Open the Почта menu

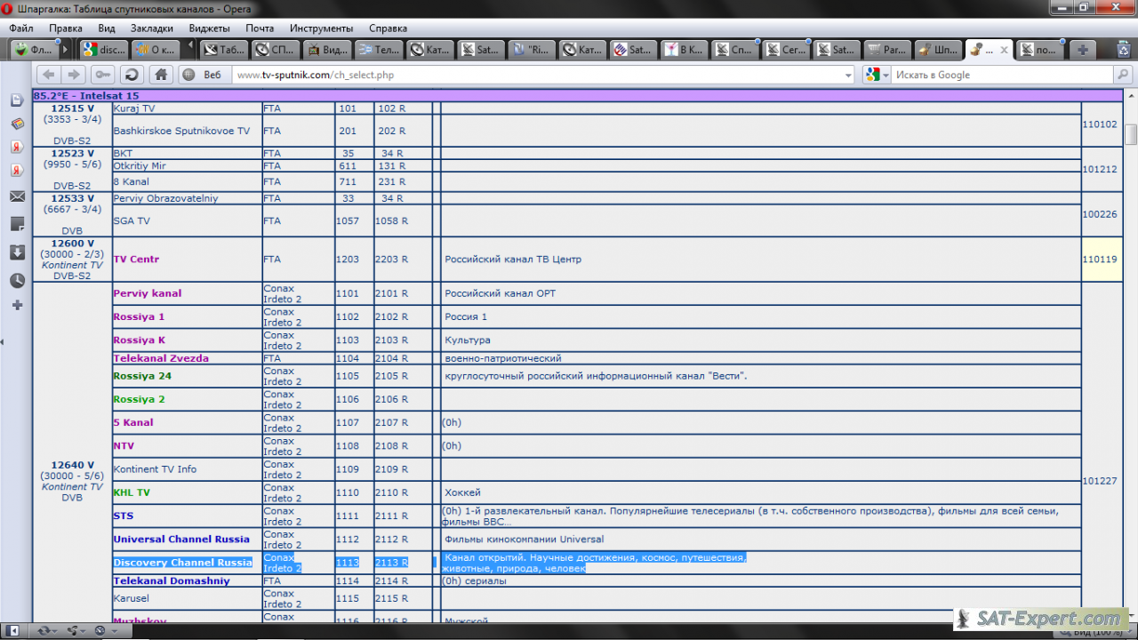click(260, 28)
